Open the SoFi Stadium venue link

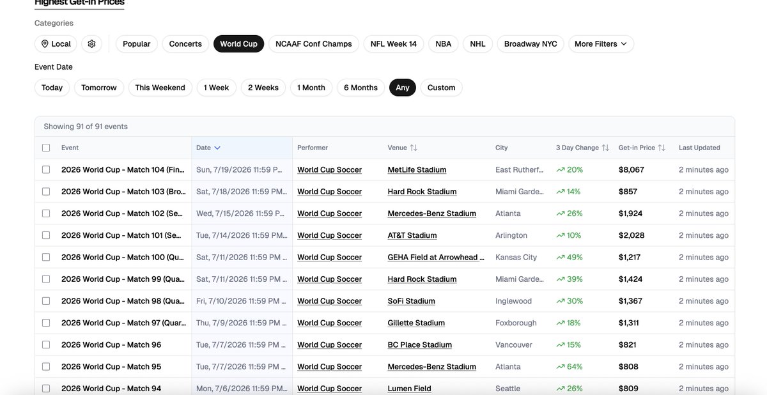coord(412,301)
